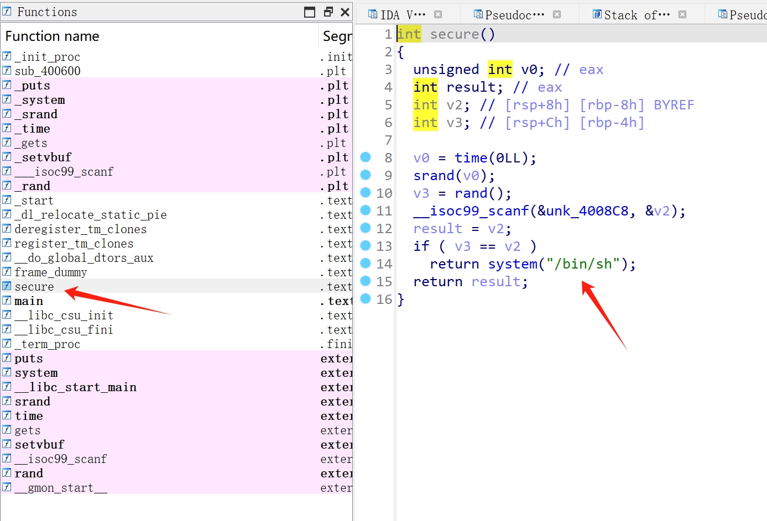Toggle breakpoint dot on line 14
The width and height of the screenshot is (767, 521).
[366, 264]
